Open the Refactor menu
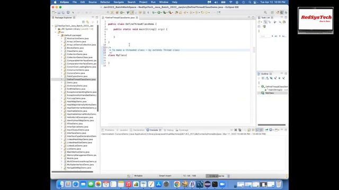The image size is (339, 190). [105, 2]
